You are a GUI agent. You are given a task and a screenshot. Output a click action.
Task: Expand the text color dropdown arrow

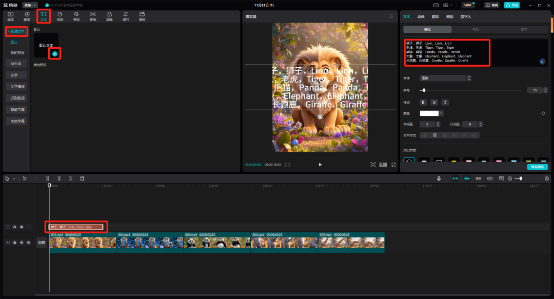coord(441,113)
